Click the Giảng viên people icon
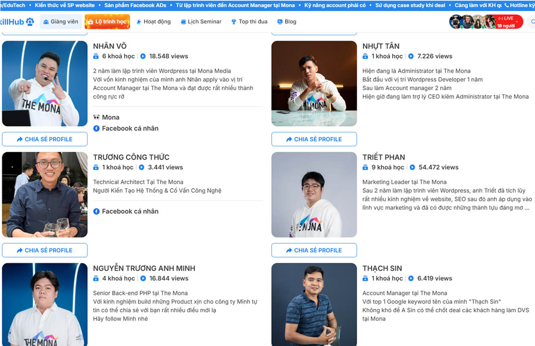The image size is (535, 346). pos(46,22)
